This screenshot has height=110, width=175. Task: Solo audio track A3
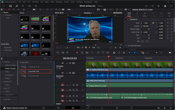point(73,96)
